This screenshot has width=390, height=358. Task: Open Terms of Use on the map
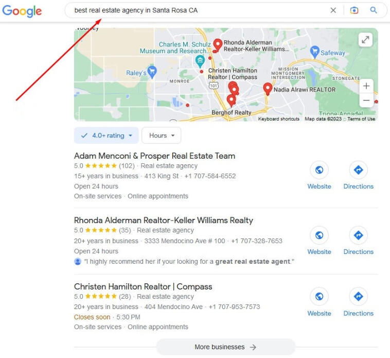361,119
